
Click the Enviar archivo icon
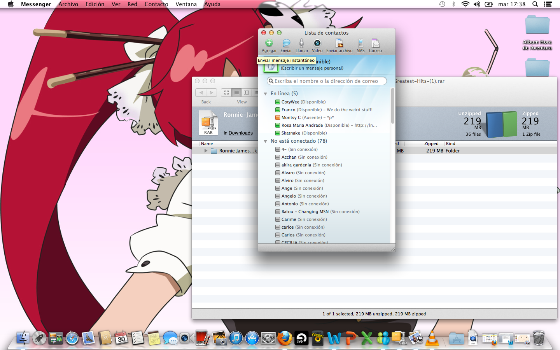(339, 43)
